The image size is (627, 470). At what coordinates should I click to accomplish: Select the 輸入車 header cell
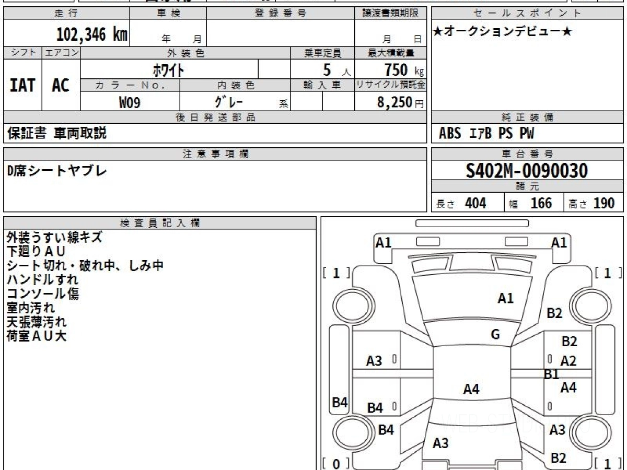point(322,85)
